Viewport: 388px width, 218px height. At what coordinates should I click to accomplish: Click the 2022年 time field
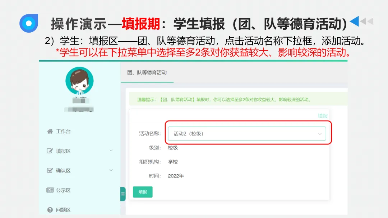coord(175,176)
